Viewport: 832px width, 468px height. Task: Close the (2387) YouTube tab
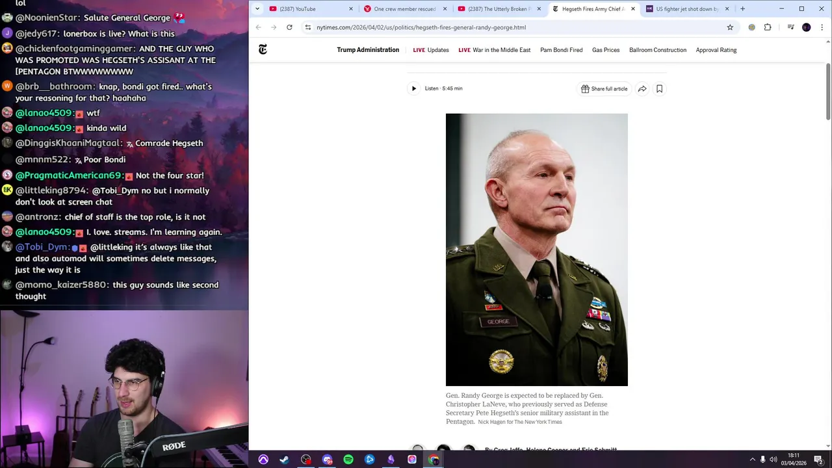(x=351, y=8)
